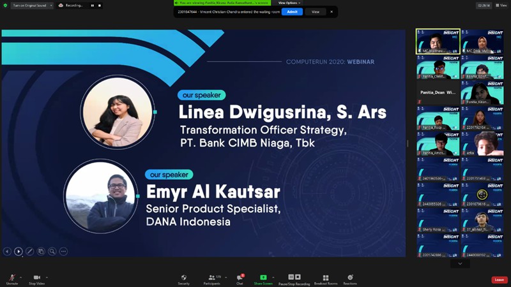Pause the recording from the top bar
511x287 pixels.
pos(92,6)
